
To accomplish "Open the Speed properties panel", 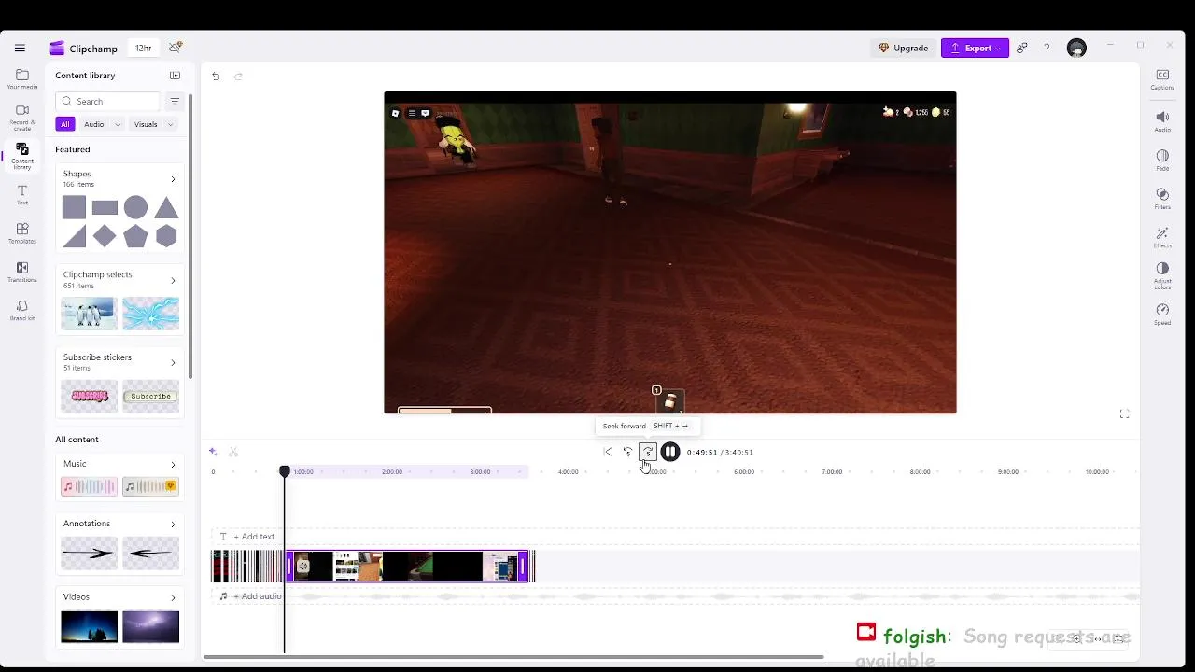I will pos(1162,315).
